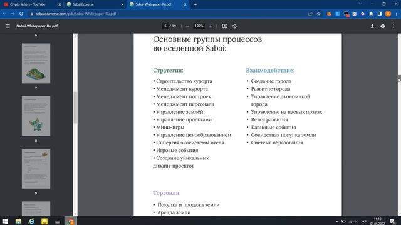The image size is (401, 225).
Task: Open page 7 thumbnail
Action: point(36,63)
